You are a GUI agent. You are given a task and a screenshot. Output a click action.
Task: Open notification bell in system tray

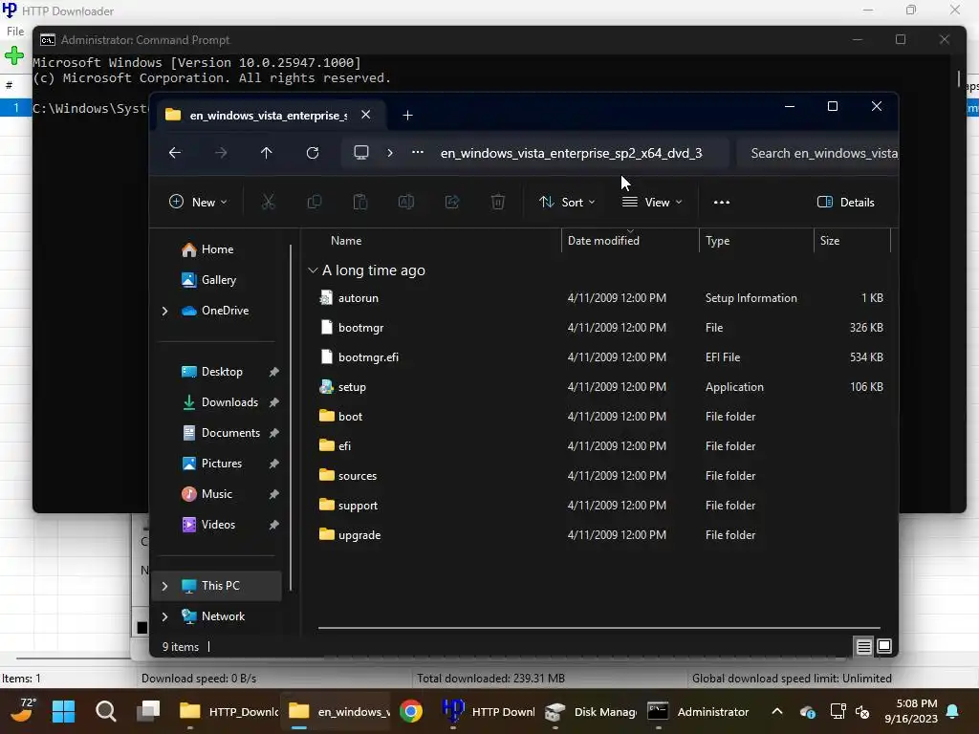pyautogui.click(x=953, y=711)
